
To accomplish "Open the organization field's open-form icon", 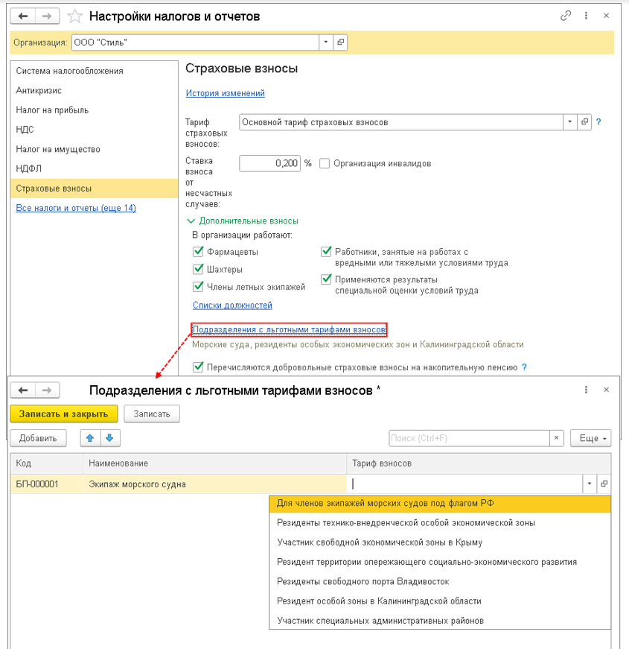I will [x=341, y=42].
